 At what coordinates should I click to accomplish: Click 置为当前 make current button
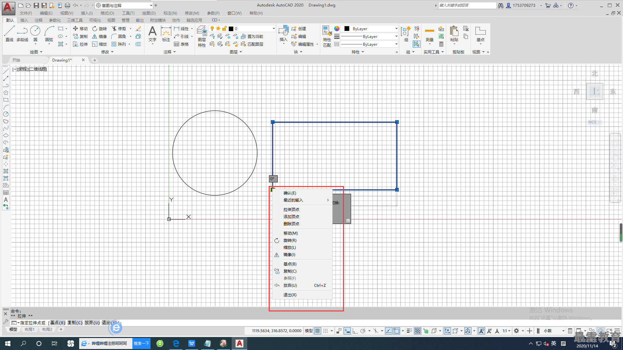tap(252, 36)
